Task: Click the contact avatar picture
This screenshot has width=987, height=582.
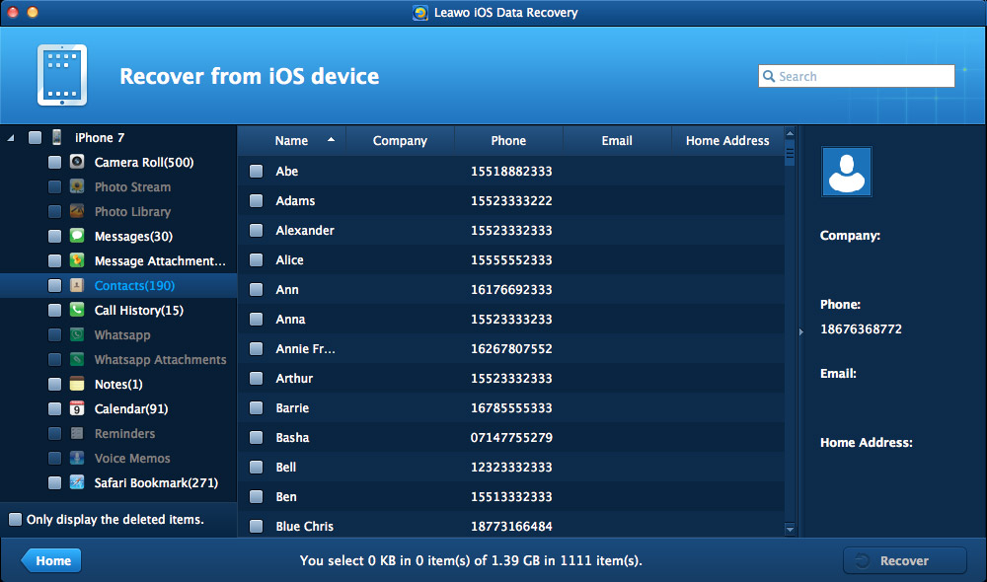Action: pos(846,172)
